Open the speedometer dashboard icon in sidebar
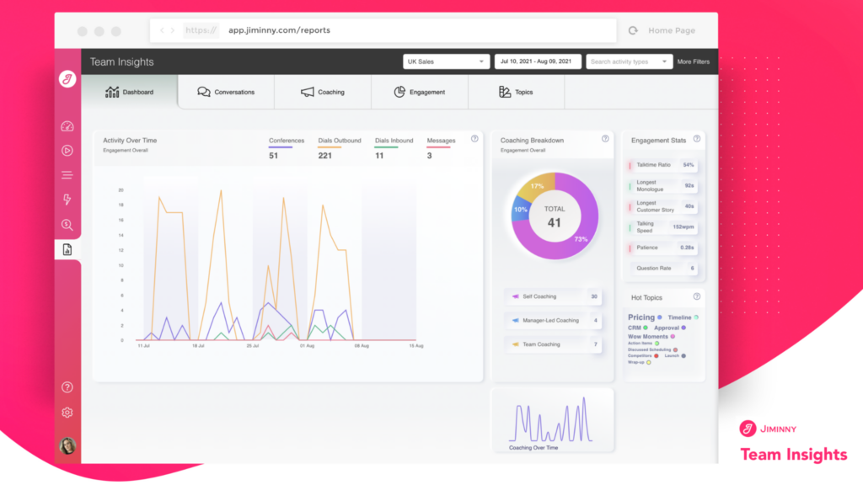This screenshot has height=485, width=863. click(x=68, y=126)
